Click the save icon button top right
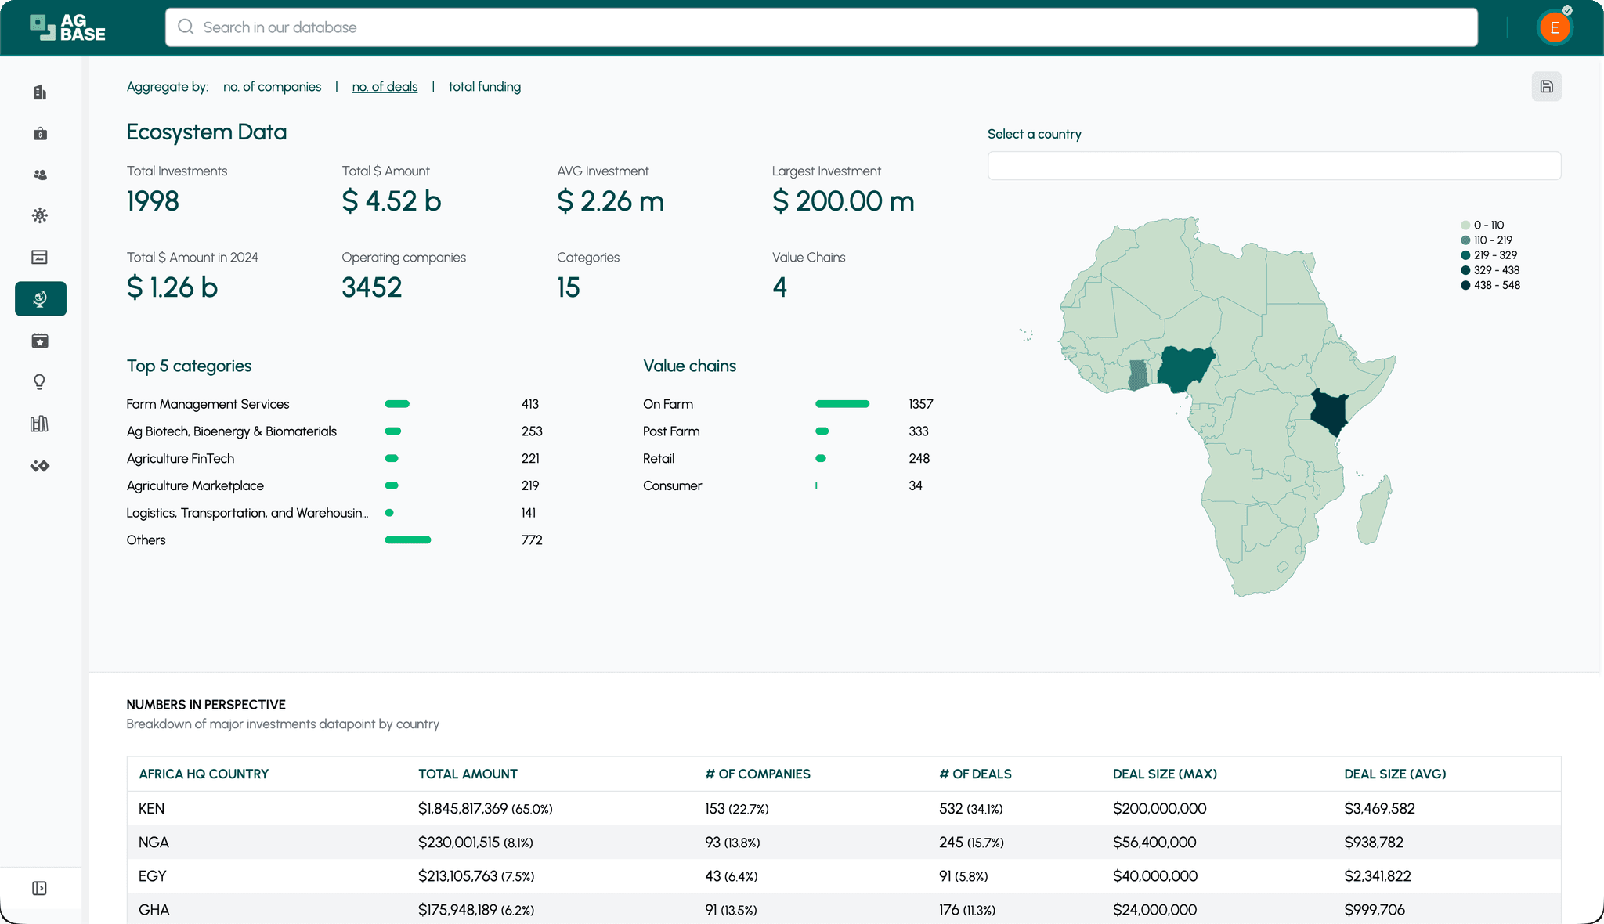Viewport: 1604px width, 924px height. pos(1546,87)
